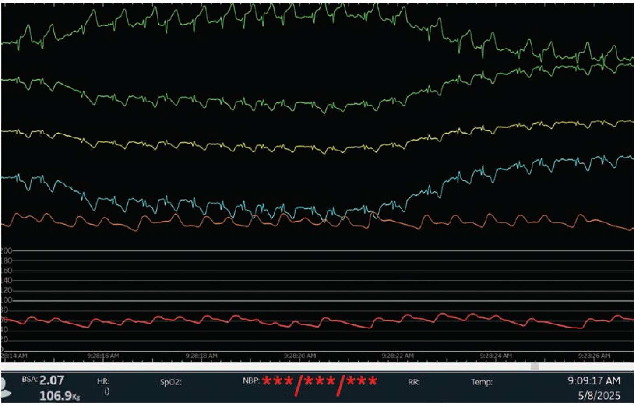
Task: Click the patient avatar icon in status bar
Action: click(5, 388)
